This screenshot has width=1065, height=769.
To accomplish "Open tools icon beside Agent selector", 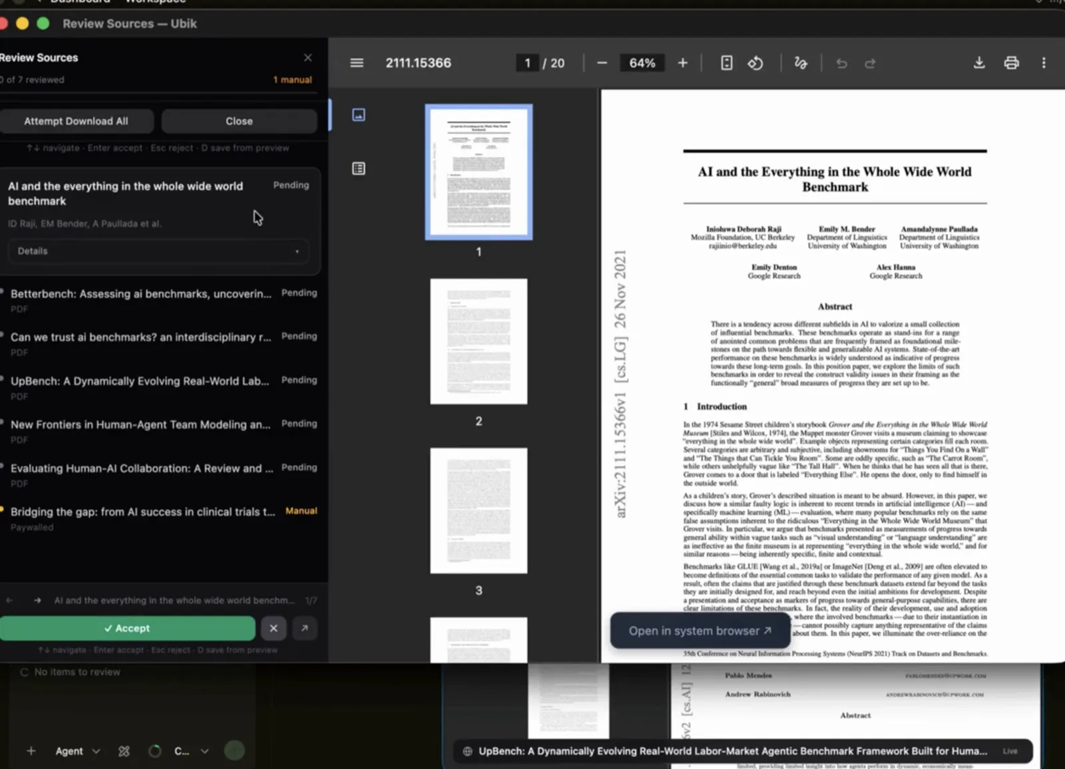I will 124,751.
